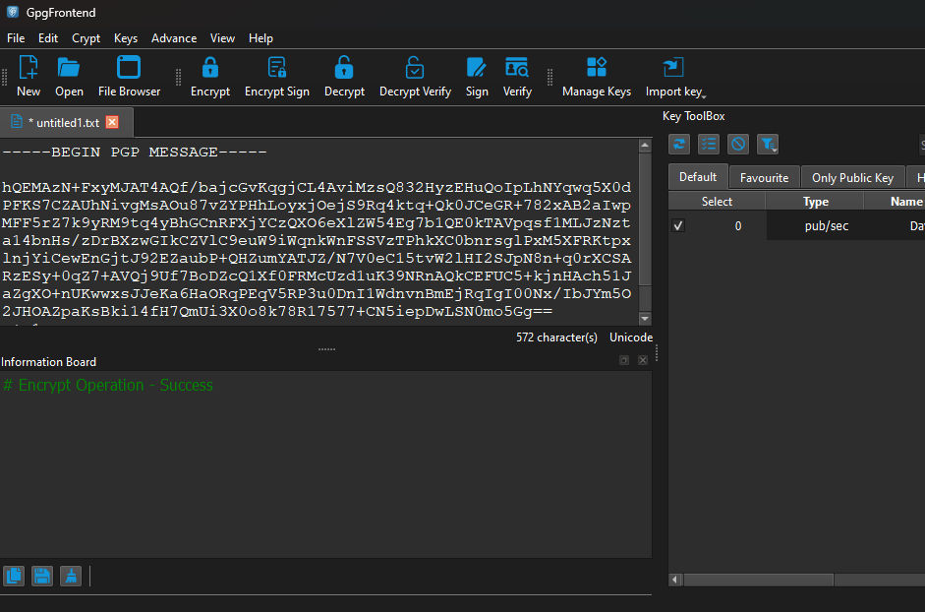Click the Decrypt open-padlock icon
925x612 pixels.
344,67
